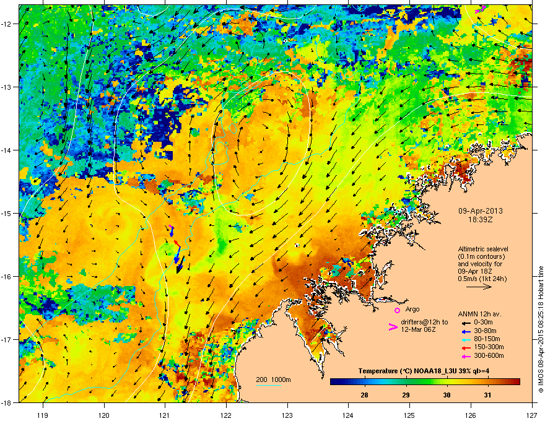Screen dimensions: 545x421
Task: Click longitude axis label '123'
Action: click(287, 415)
